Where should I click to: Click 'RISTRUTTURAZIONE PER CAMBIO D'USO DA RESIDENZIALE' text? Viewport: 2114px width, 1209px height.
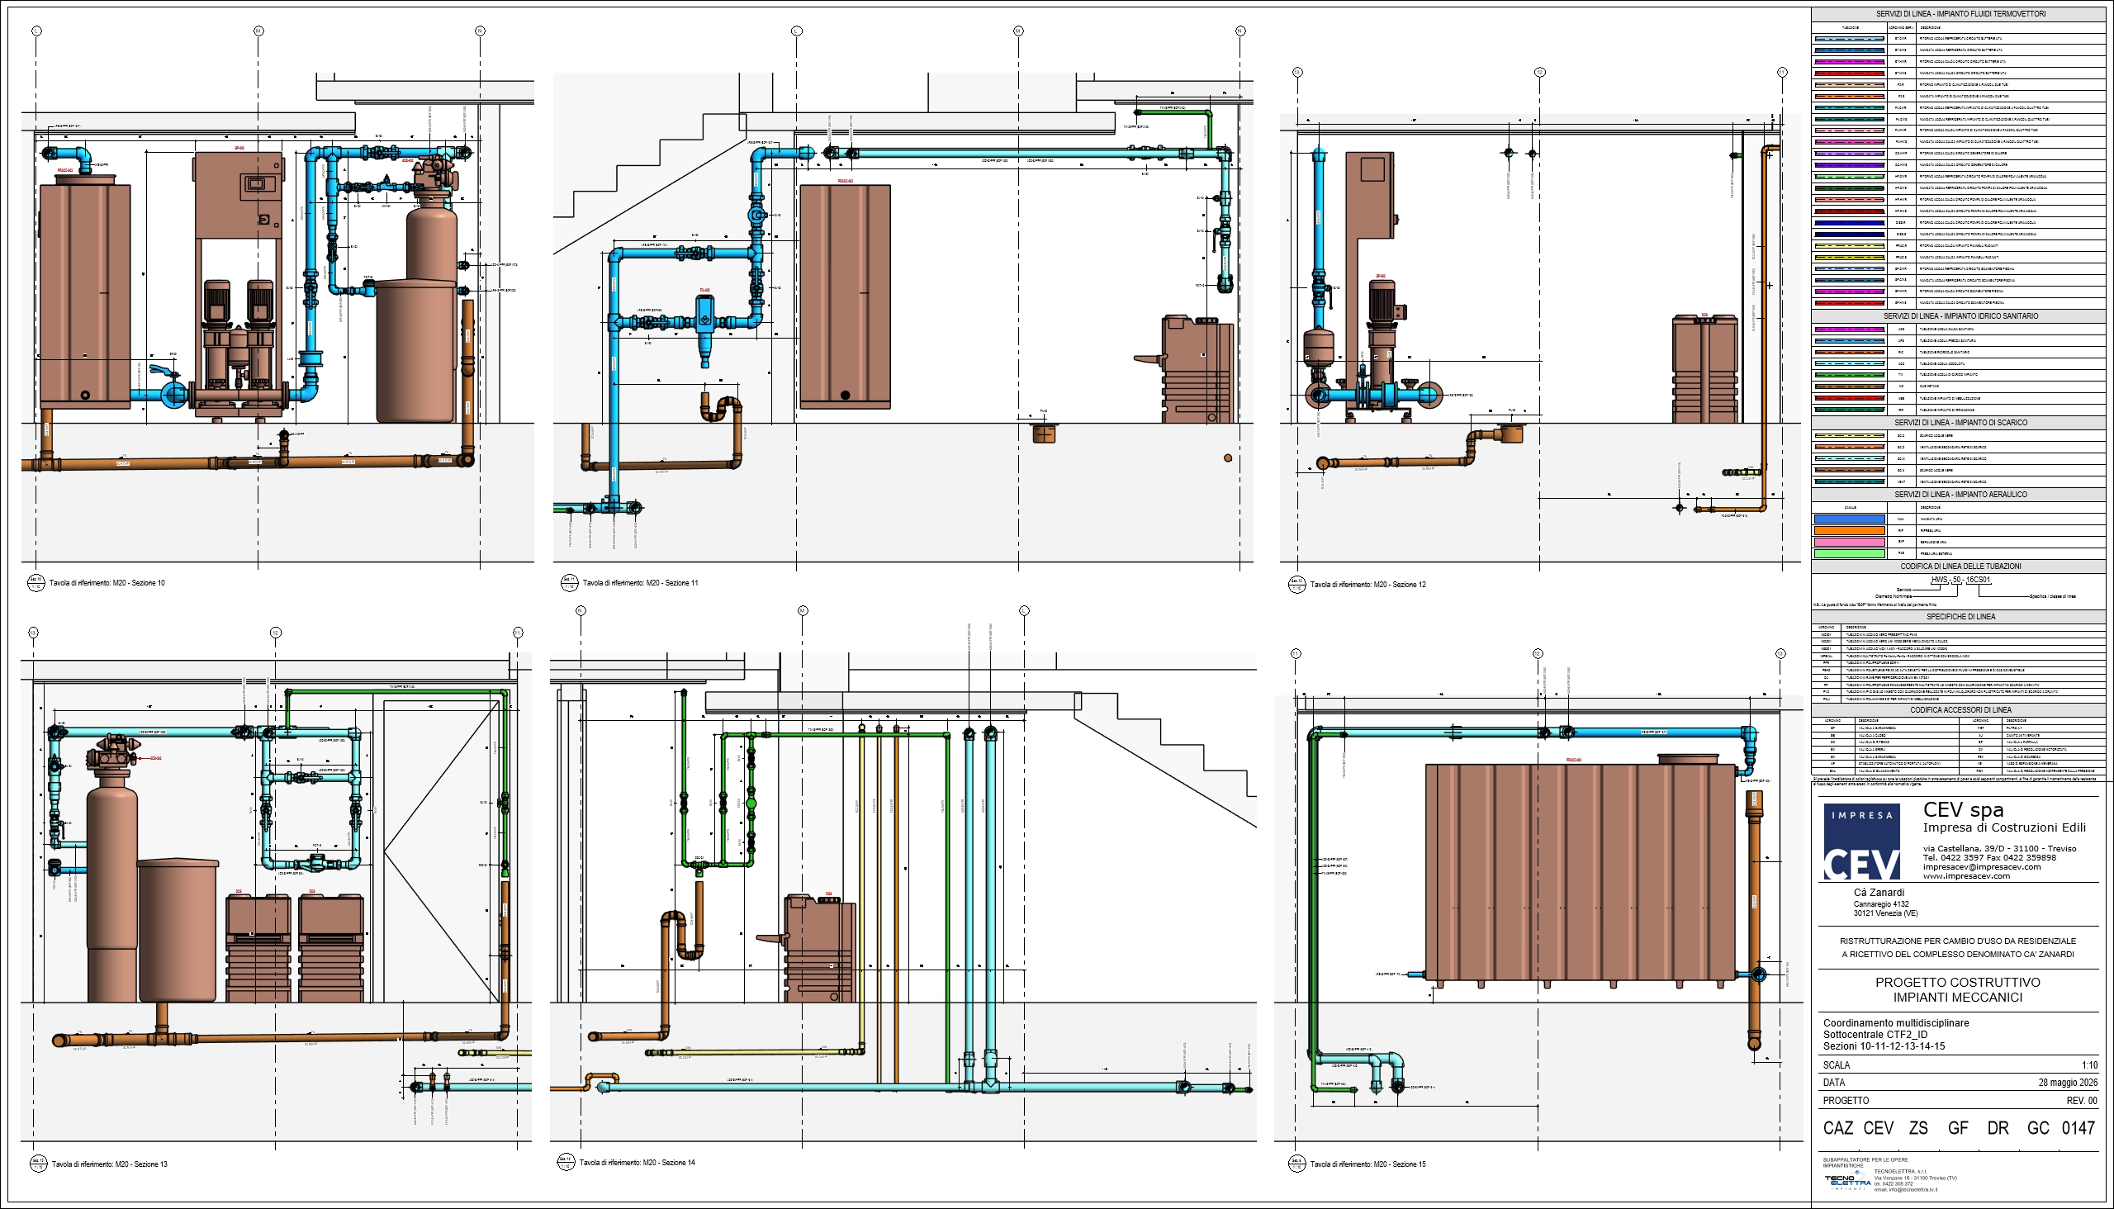pos(1958,941)
